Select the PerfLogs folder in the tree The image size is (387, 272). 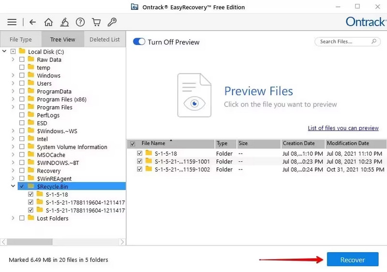click(48, 115)
